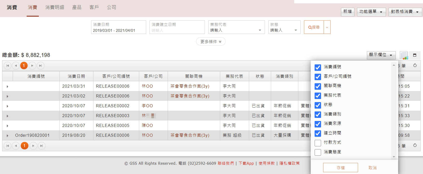Image resolution: width=423 pixels, height=174 pixels.
Task: Click the top refresh icon in pager
Action: click(x=415, y=65)
